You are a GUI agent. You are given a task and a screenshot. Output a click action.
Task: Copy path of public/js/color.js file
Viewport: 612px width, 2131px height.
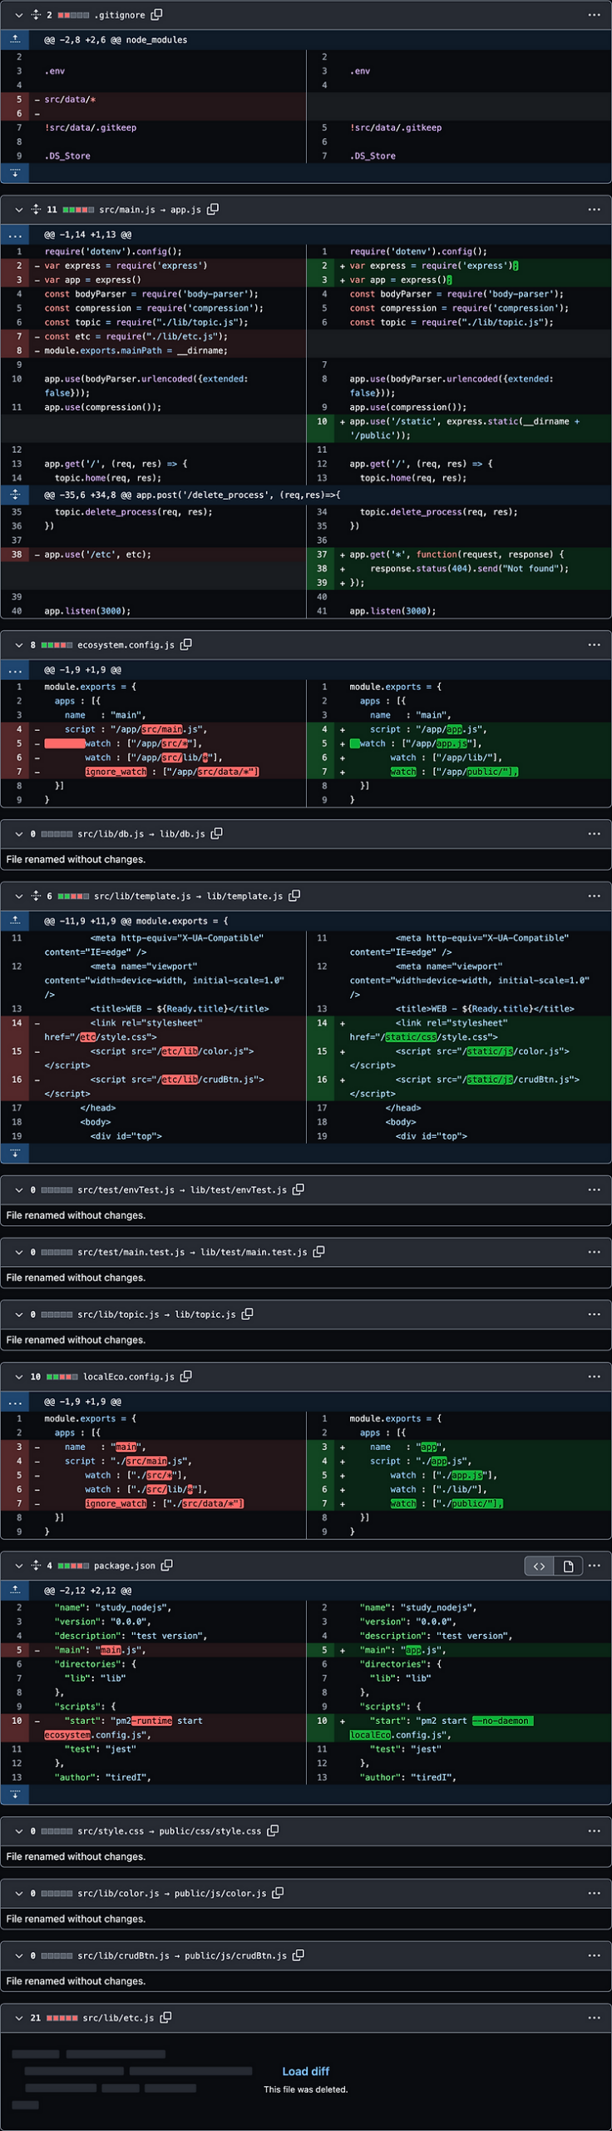[278, 1893]
